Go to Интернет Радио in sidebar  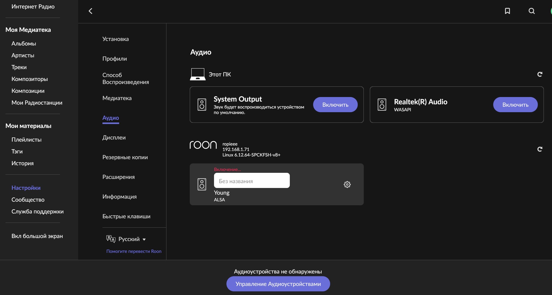coord(33,7)
